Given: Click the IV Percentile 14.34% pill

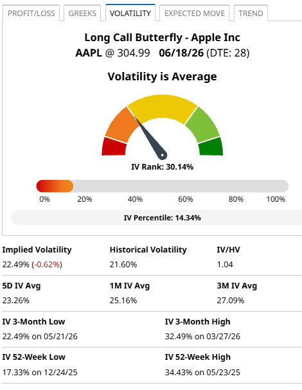Looking at the screenshot, I should (x=157, y=218).
